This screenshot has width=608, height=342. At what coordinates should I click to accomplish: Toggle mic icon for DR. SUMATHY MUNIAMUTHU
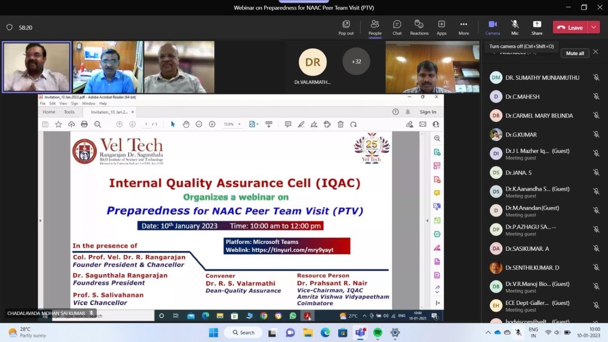596,77
